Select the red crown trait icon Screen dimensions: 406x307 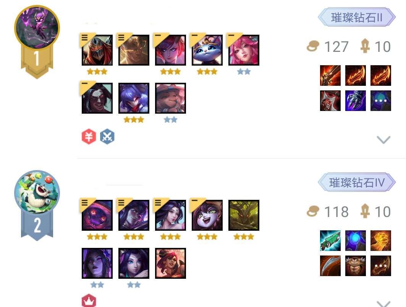[x=89, y=301]
